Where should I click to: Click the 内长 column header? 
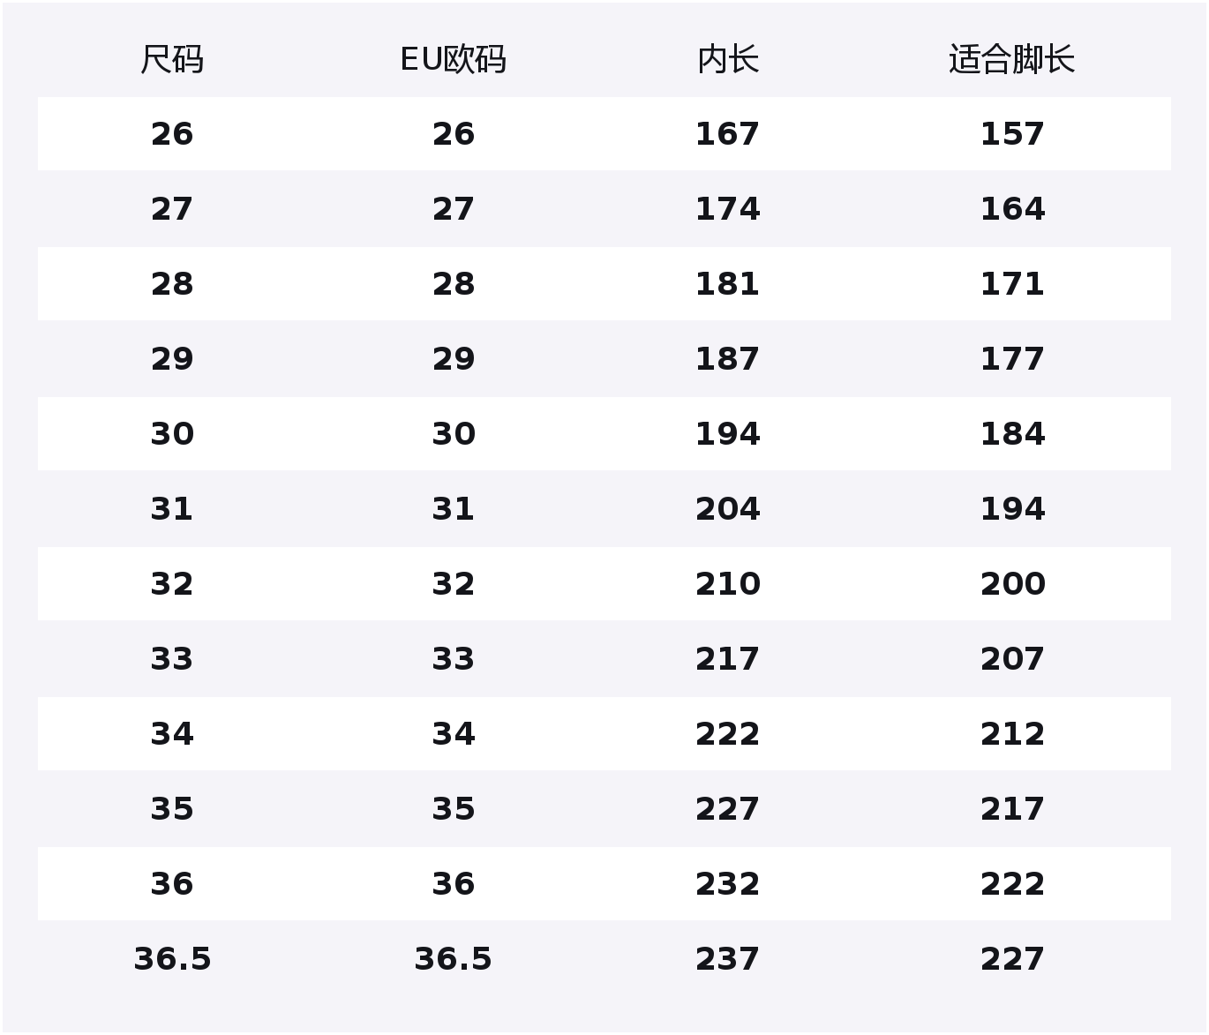tap(727, 60)
